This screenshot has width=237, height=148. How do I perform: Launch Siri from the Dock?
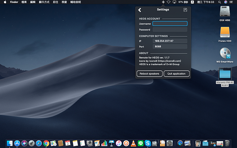24,143
